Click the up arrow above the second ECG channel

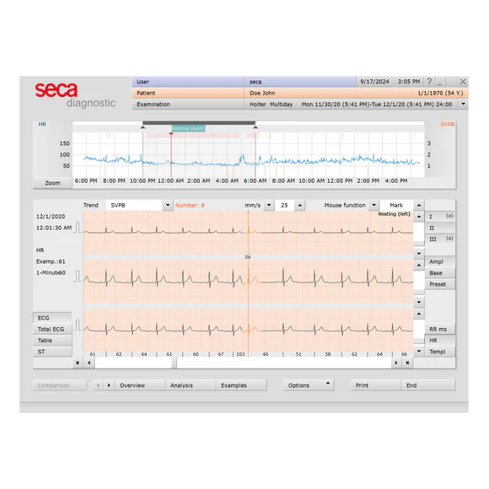(x=419, y=266)
